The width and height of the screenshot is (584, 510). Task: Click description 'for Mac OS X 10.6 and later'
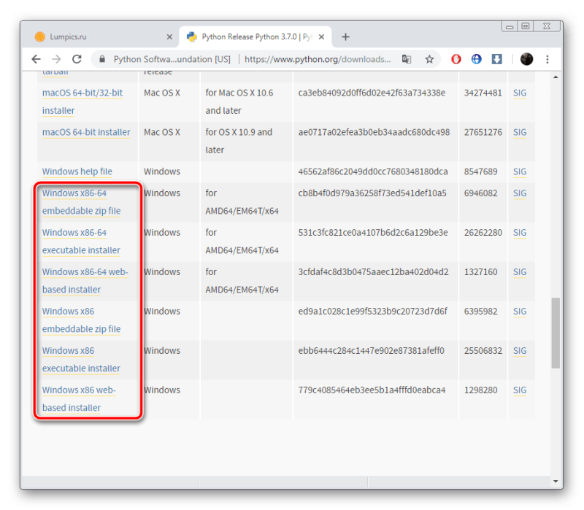point(239,101)
